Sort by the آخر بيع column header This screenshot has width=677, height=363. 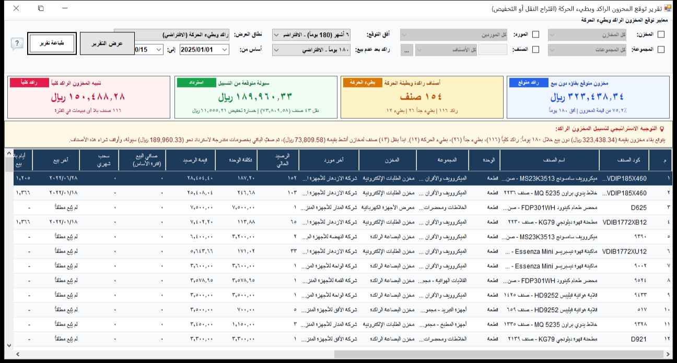(56, 160)
